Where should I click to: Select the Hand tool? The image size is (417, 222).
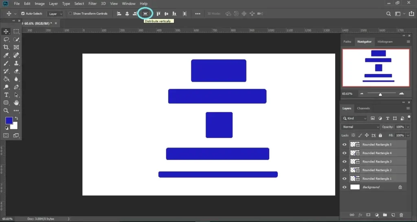[x=16, y=103]
